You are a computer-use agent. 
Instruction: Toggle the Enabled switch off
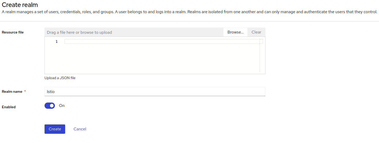pyautogui.click(x=50, y=106)
